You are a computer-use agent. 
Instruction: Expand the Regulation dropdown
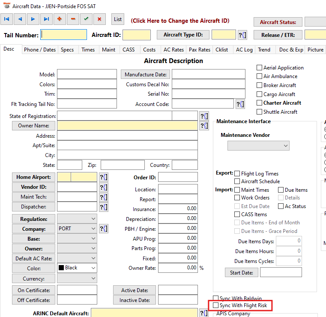point(77,219)
